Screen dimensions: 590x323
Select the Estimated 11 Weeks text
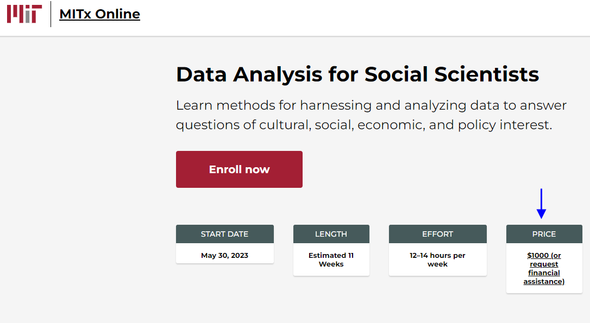click(331, 259)
